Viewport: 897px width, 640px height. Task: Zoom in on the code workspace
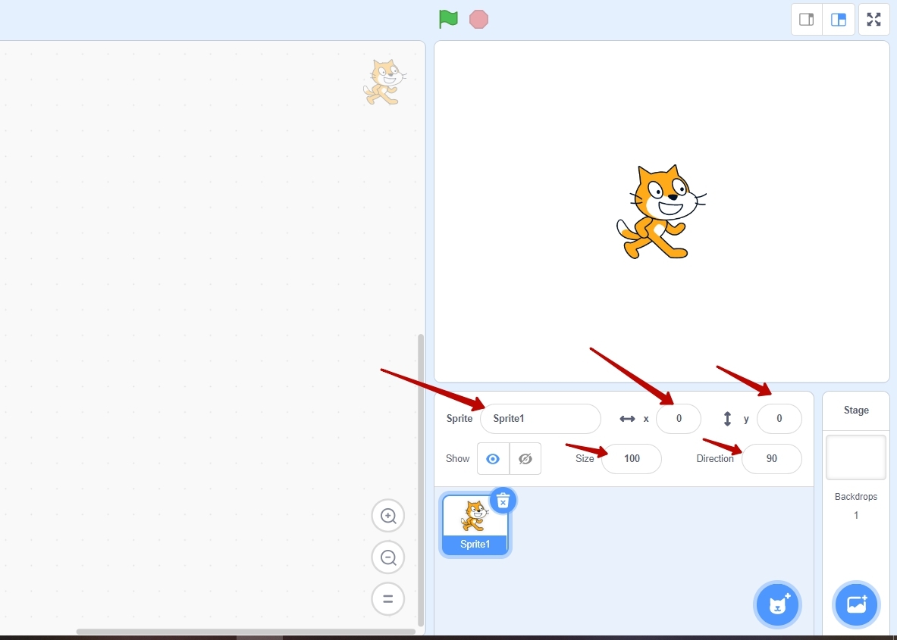coord(388,516)
